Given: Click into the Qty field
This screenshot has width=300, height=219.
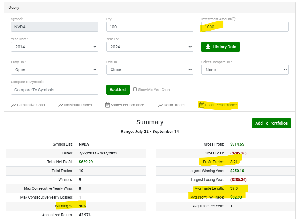Looking at the screenshot, I should click(150, 27).
